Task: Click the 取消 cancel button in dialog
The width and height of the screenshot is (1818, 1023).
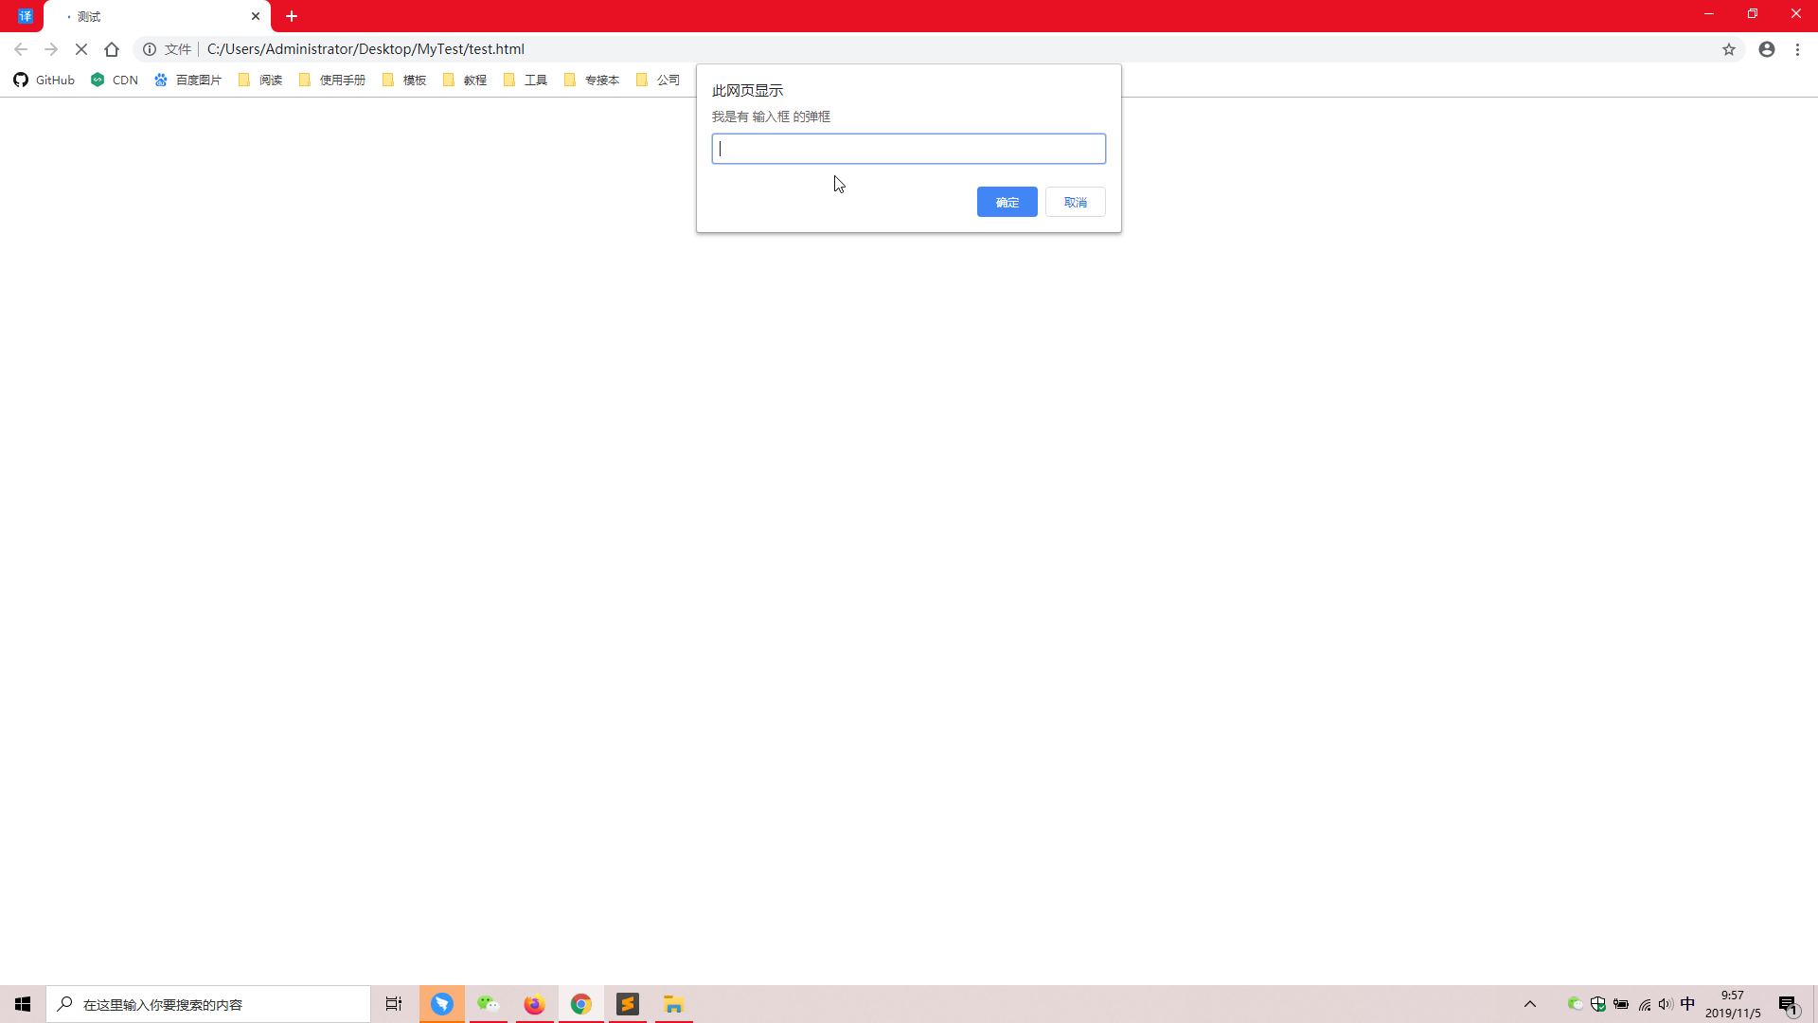Action: tap(1075, 202)
